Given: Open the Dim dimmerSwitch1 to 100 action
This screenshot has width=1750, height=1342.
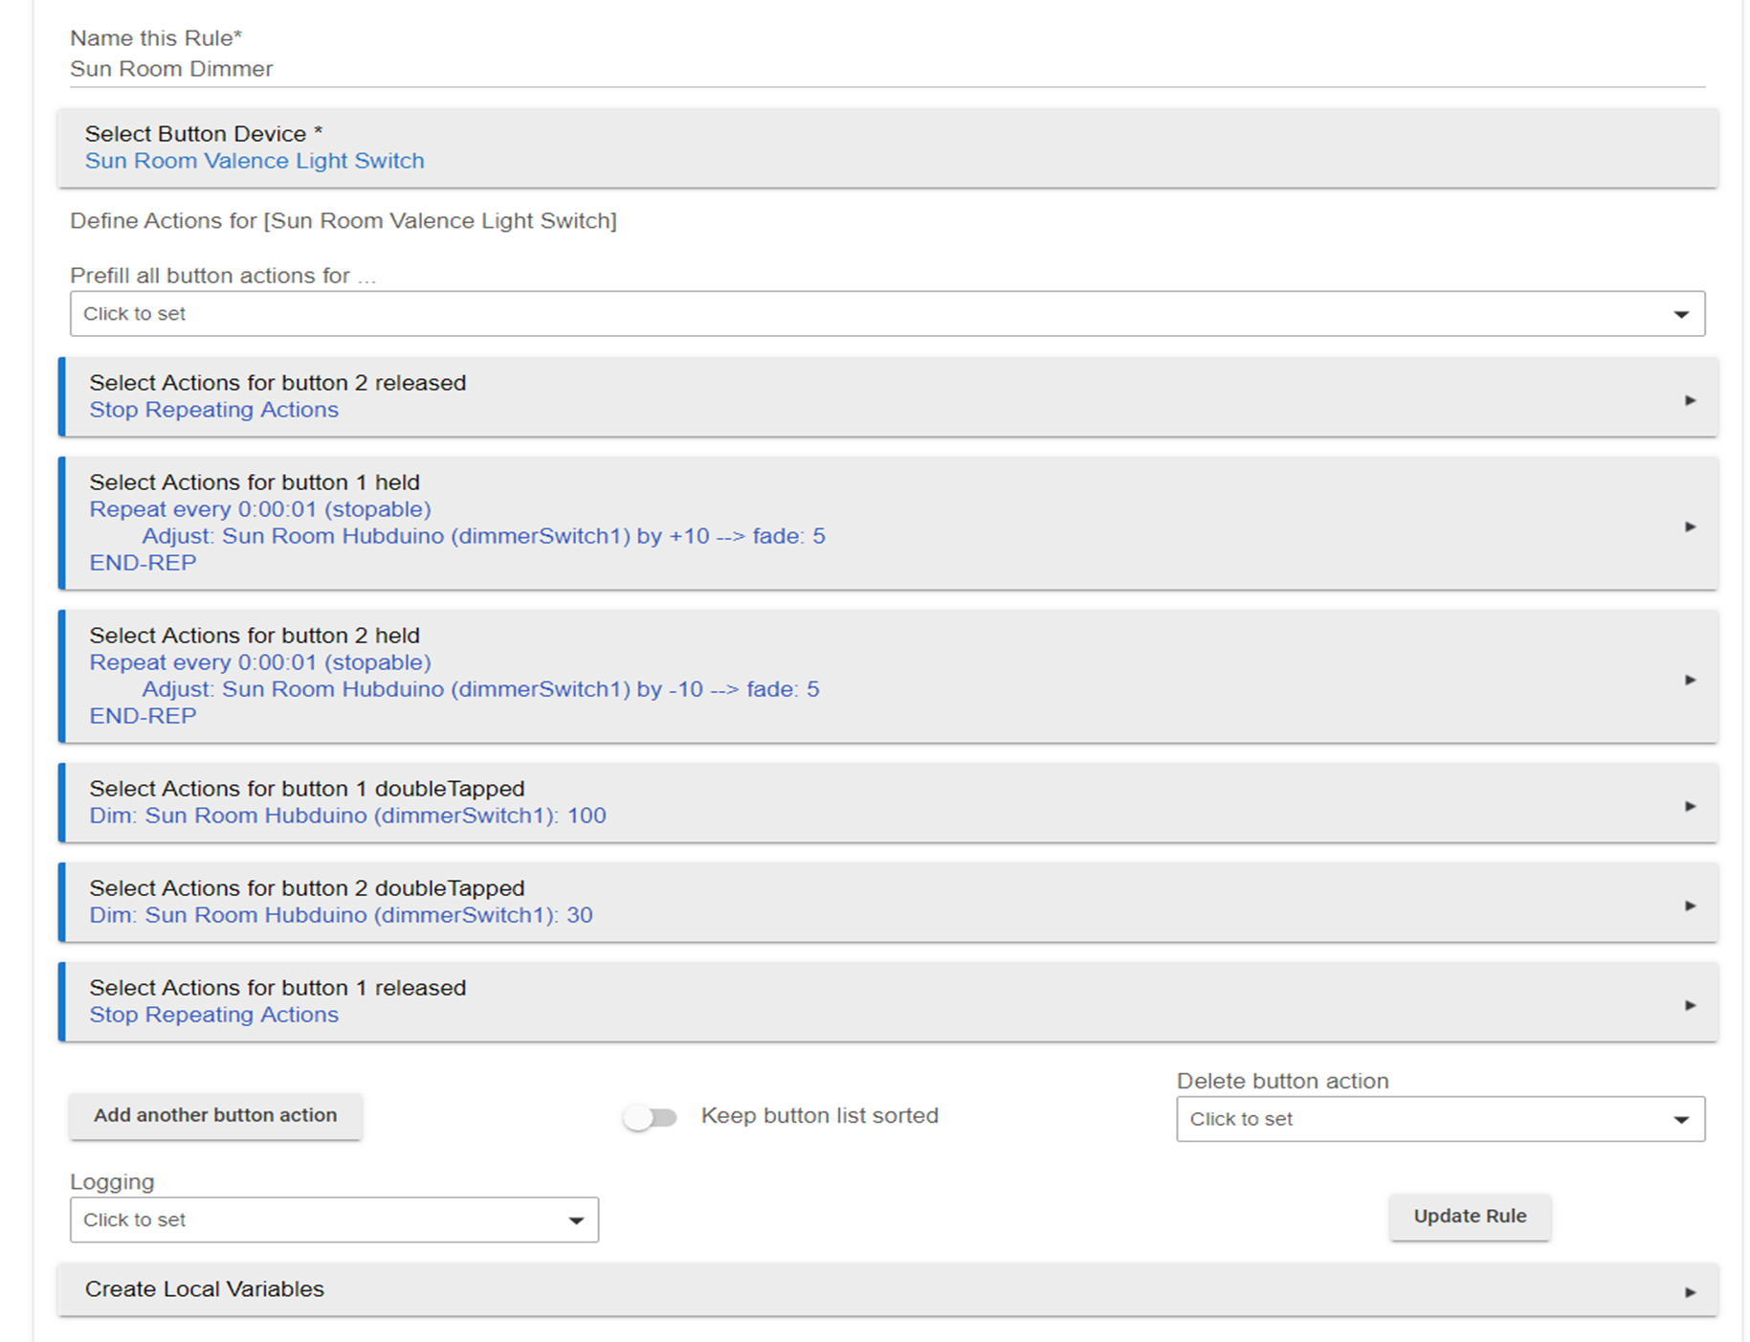Looking at the screenshot, I should click(x=347, y=816).
